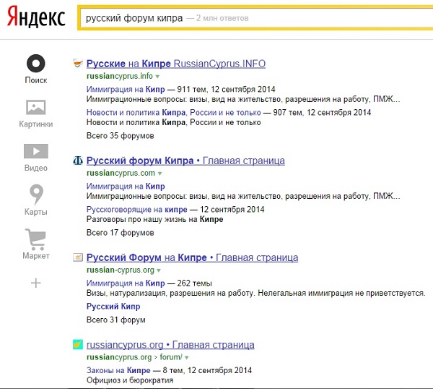The height and width of the screenshot is (389, 433).
Task: Open Русскоговорящие на кипре link
Action: pos(136,210)
